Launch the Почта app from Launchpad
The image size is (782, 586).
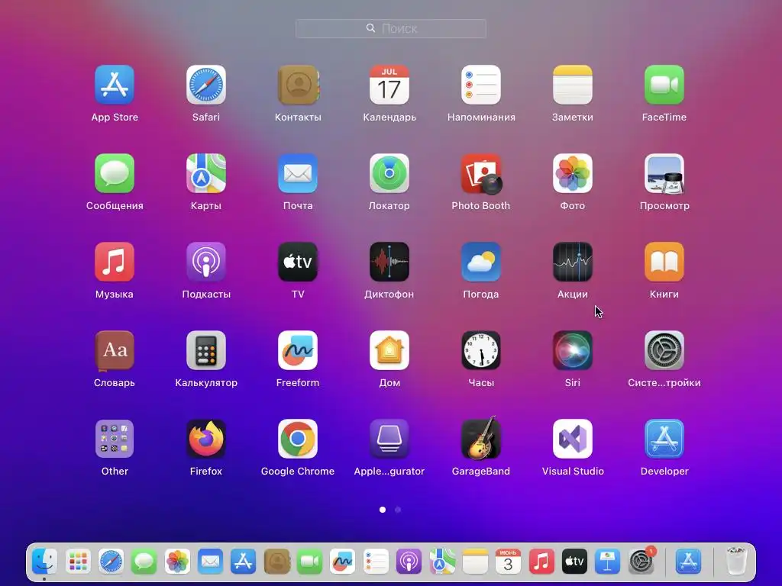[298, 173]
